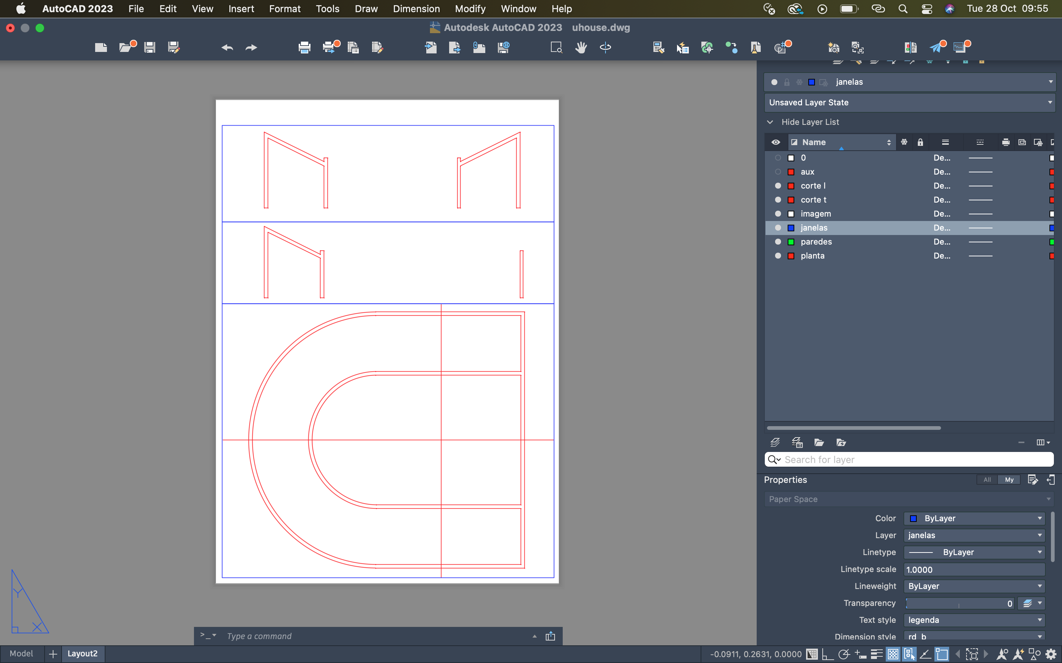This screenshot has width=1062, height=663.
Task: Toggle visibility of the paredes layer
Action: 778,242
